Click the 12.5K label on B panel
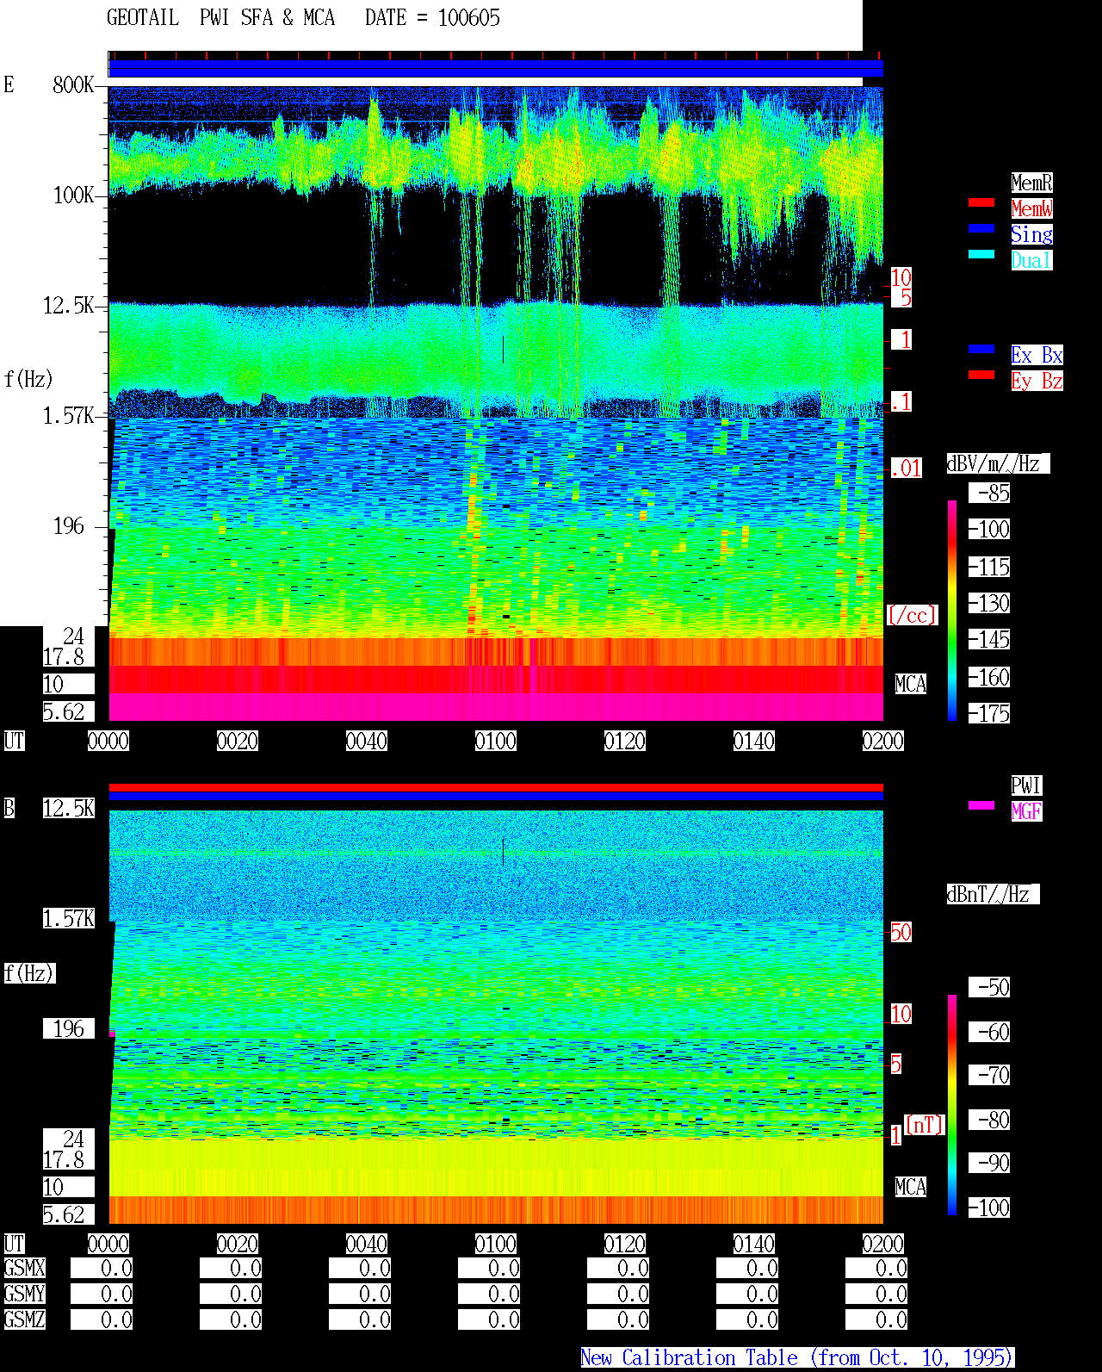The image size is (1102, 1372). pos(69,808)
